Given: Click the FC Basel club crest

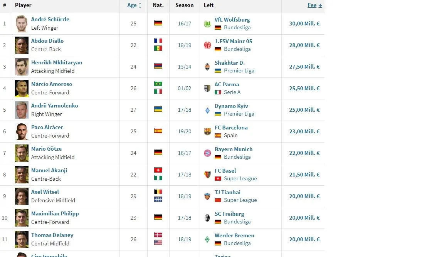Looking at the screenshot, I should click(207, 175).
